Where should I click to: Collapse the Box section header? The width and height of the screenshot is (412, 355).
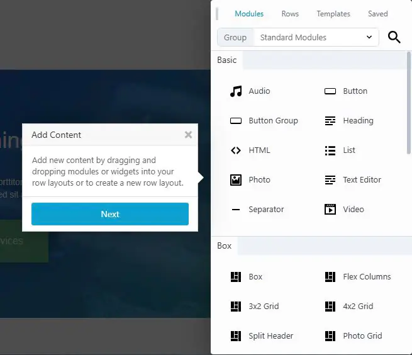(x=225, y=246)
